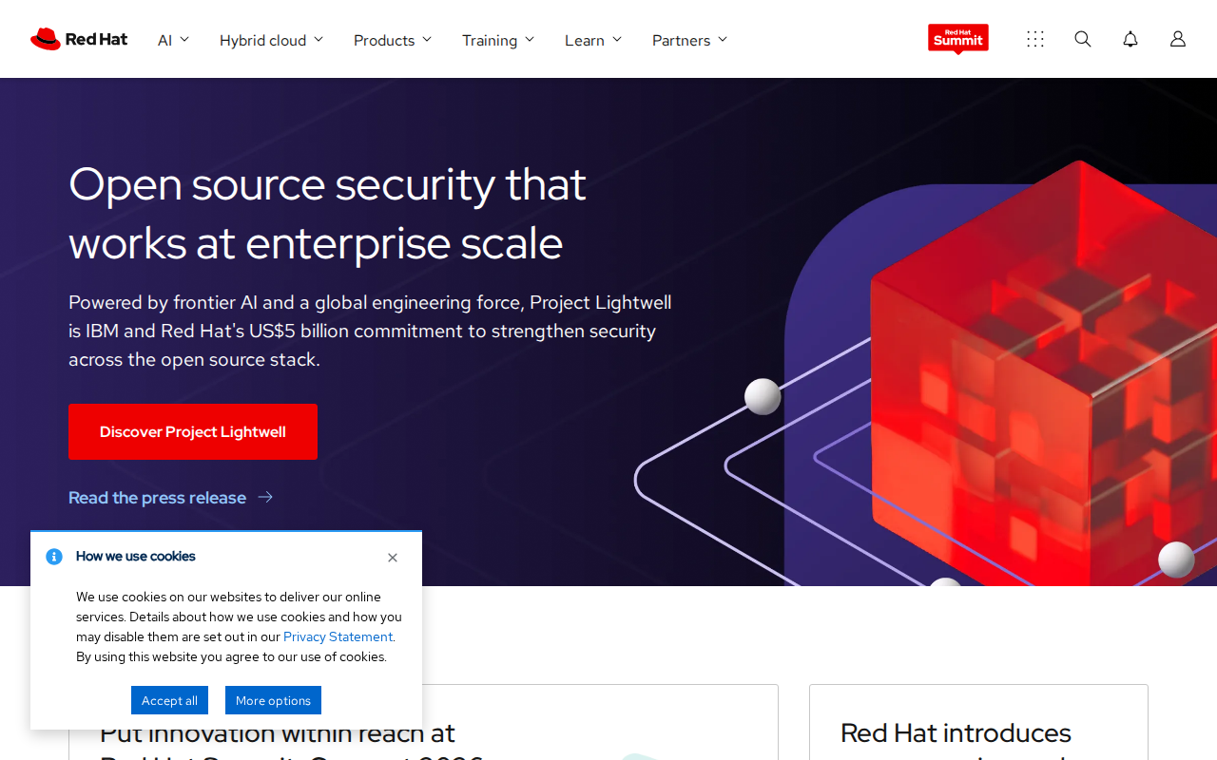
Task: Open the notifications bell icon
Action: point(1130,39)
